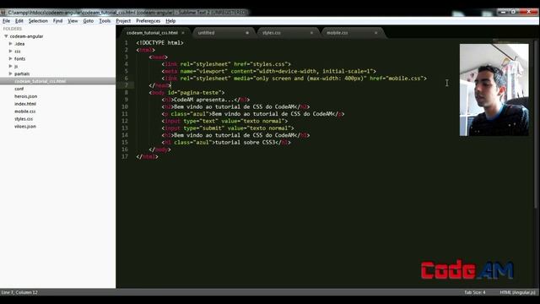Image resolution: width=540 pixels, height=304 pixels.
Task: Click the closing /html tag line
Action: 147,156
